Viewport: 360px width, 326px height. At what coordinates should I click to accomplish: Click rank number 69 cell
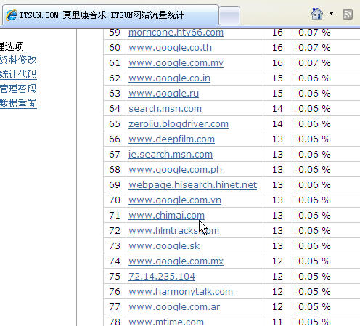pos(115,185)
